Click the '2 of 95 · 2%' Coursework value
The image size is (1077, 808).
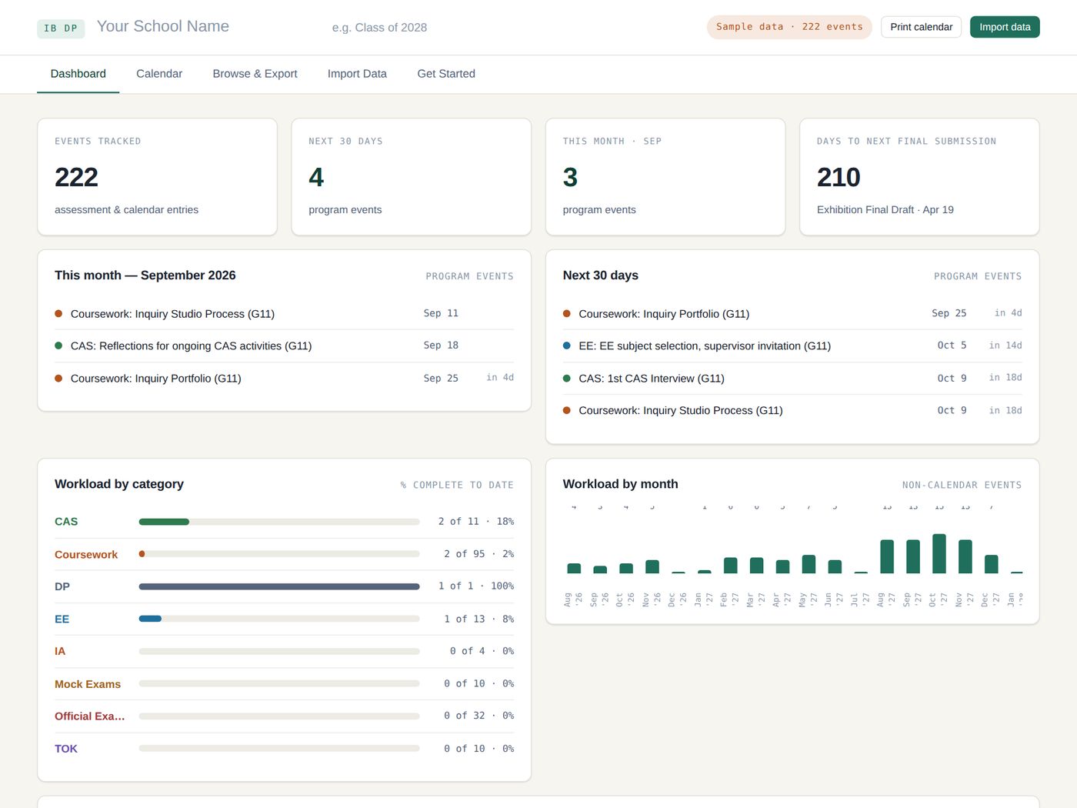click(478, 554)
